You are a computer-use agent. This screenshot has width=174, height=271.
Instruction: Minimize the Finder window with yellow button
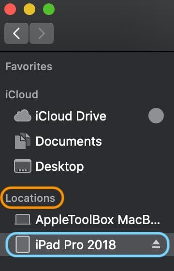[29, 9]
